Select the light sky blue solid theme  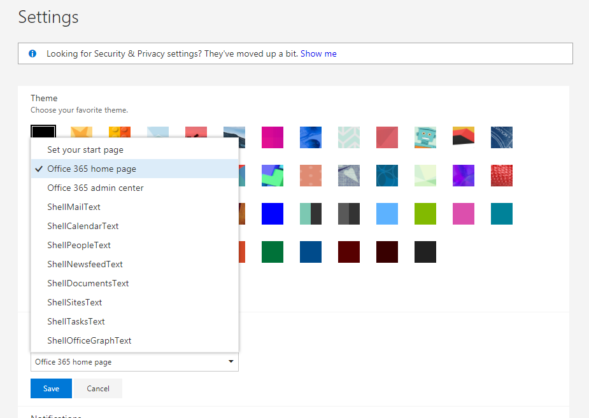[387, 214]
